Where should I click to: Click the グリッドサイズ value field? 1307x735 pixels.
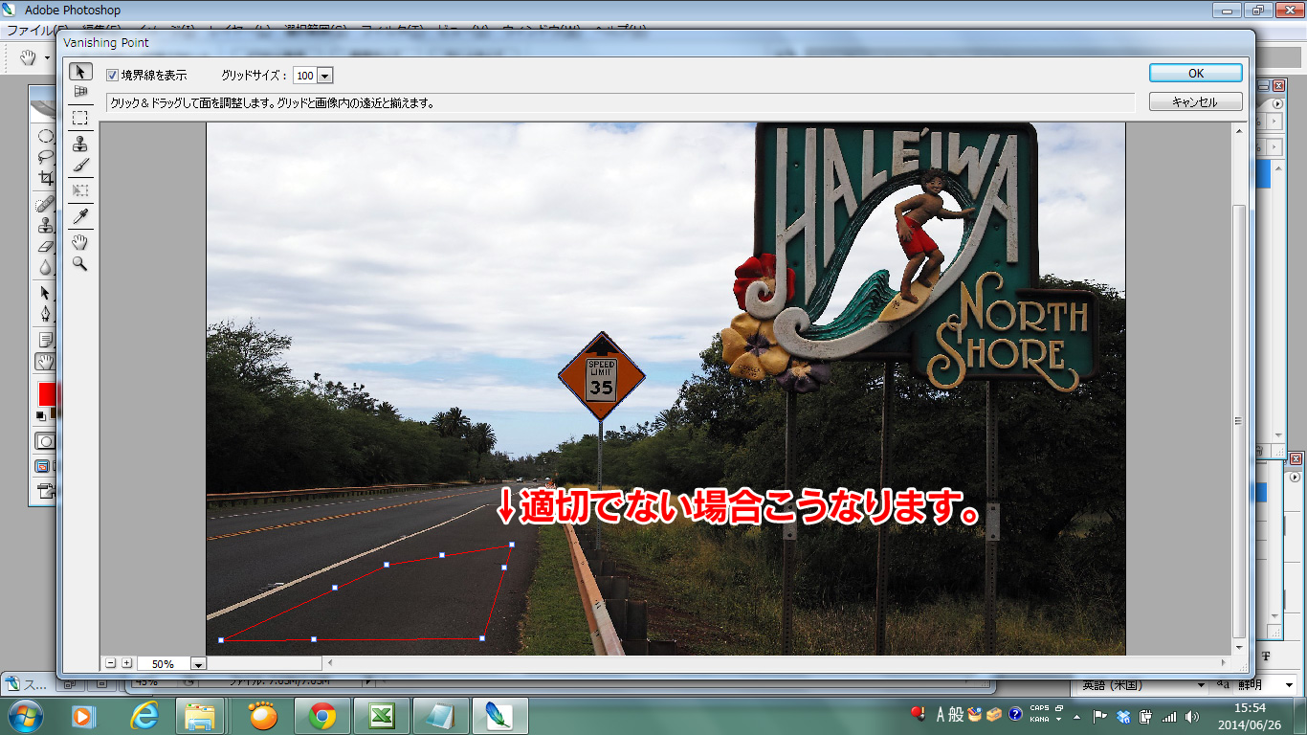pos(304,76)
